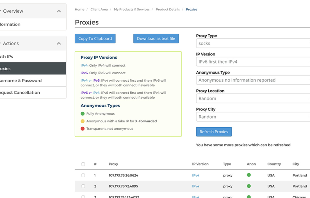Click red Transparent legend dot
Image resolution: width=310 pixels, height=198 pixels.
coord(83,129)
